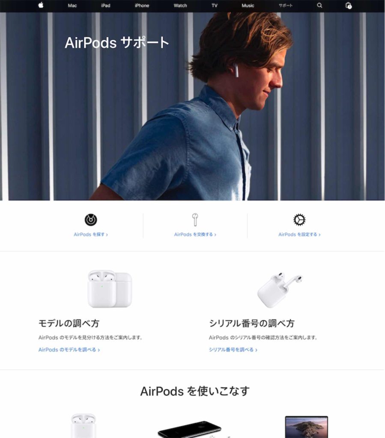Select Watch in navigation bar
Viewport: 385px width, 438px height.
click(180, 5)
